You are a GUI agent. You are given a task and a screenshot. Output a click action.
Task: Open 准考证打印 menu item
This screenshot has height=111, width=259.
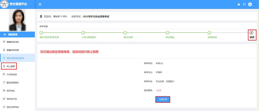(x=17, y=99)
